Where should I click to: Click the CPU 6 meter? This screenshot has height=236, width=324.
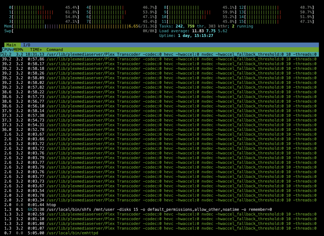pos(121,17)
